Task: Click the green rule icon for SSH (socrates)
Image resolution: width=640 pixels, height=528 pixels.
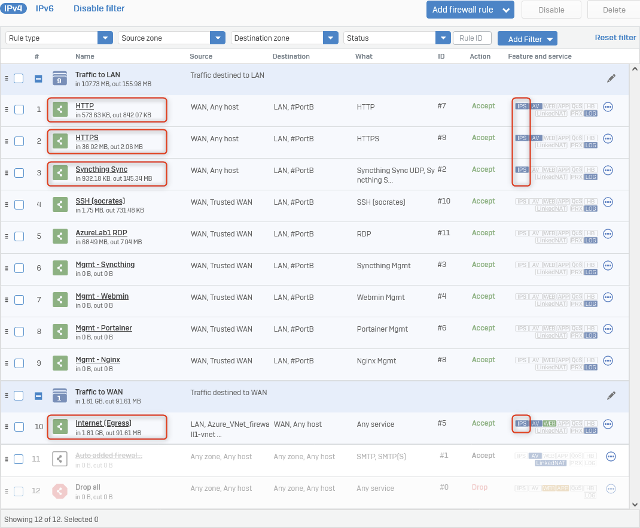Action: click(60, 204)
